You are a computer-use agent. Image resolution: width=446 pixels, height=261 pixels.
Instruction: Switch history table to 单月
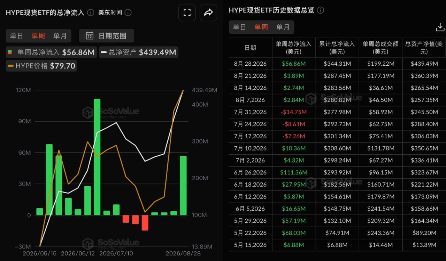[283, 27]
